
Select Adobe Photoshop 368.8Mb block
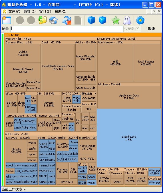(x=86, y=58)
